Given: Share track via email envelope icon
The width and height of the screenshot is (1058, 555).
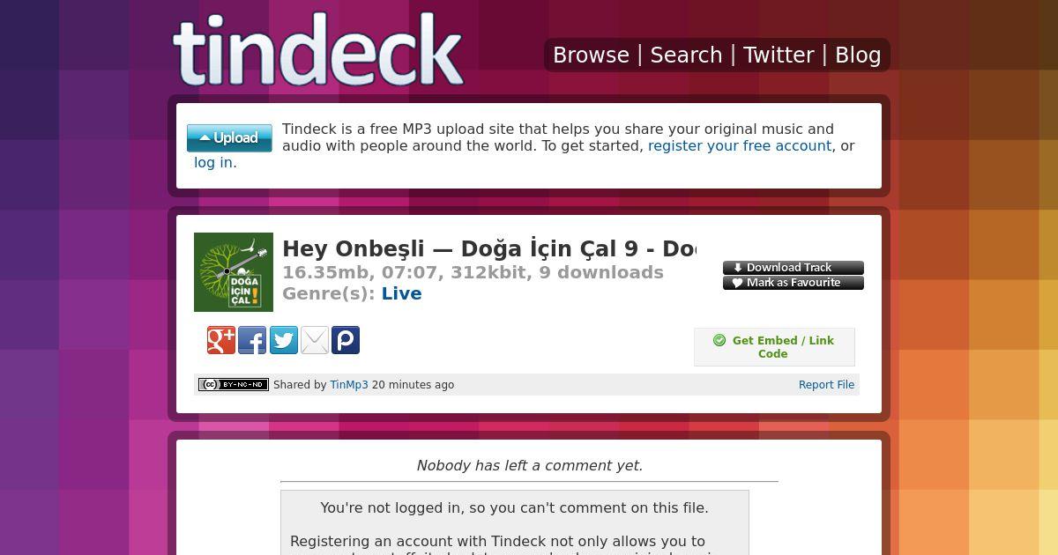Looking at the screenshot, I should [x=315, y=340].
